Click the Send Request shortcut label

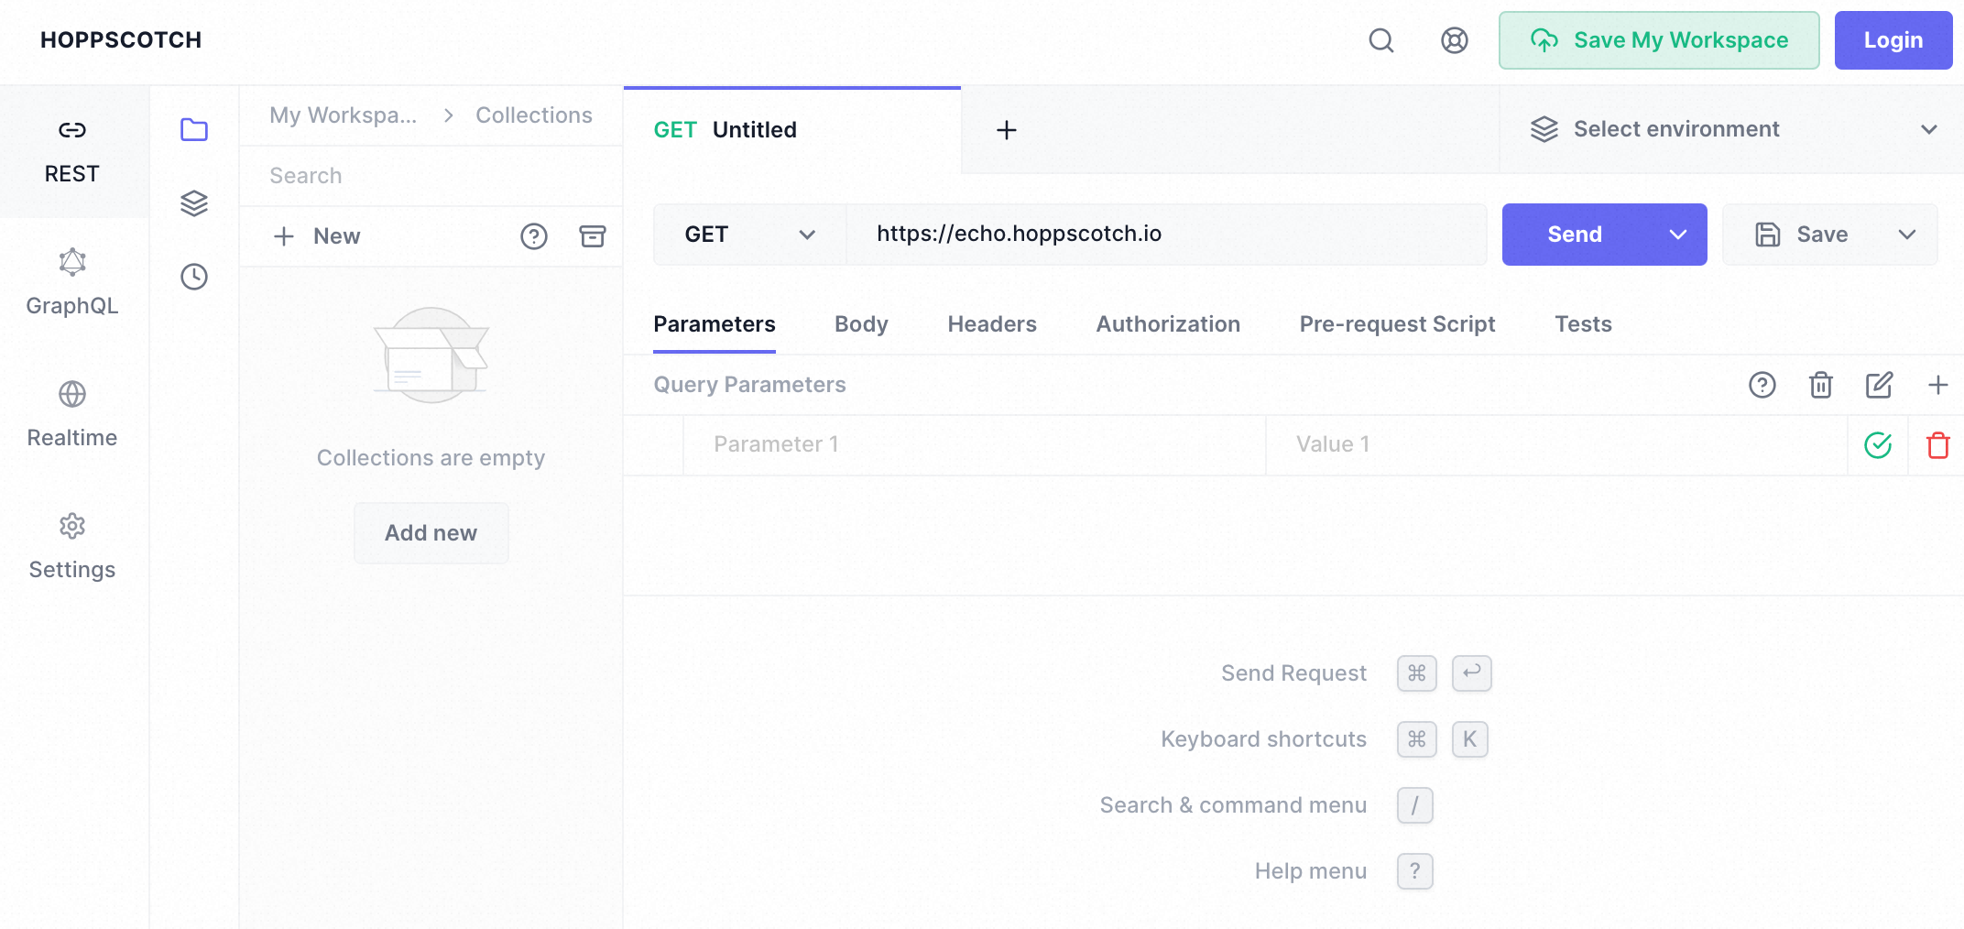click(x=1293, y=673)
